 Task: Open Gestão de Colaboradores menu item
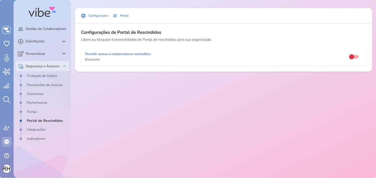point(46,29)
